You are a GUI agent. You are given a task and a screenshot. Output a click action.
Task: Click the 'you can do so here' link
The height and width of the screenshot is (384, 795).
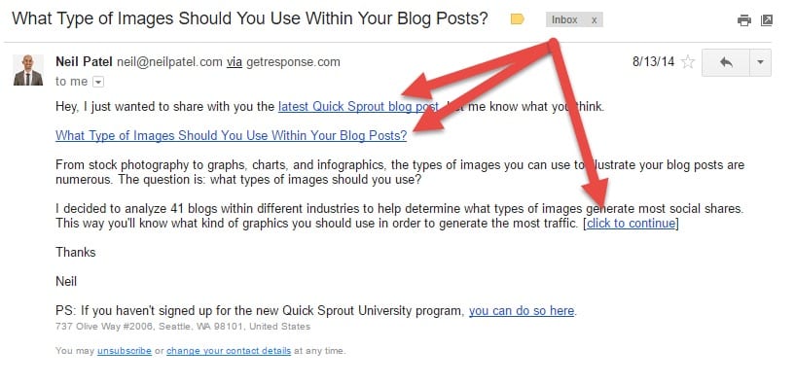(x=522, y=310)
